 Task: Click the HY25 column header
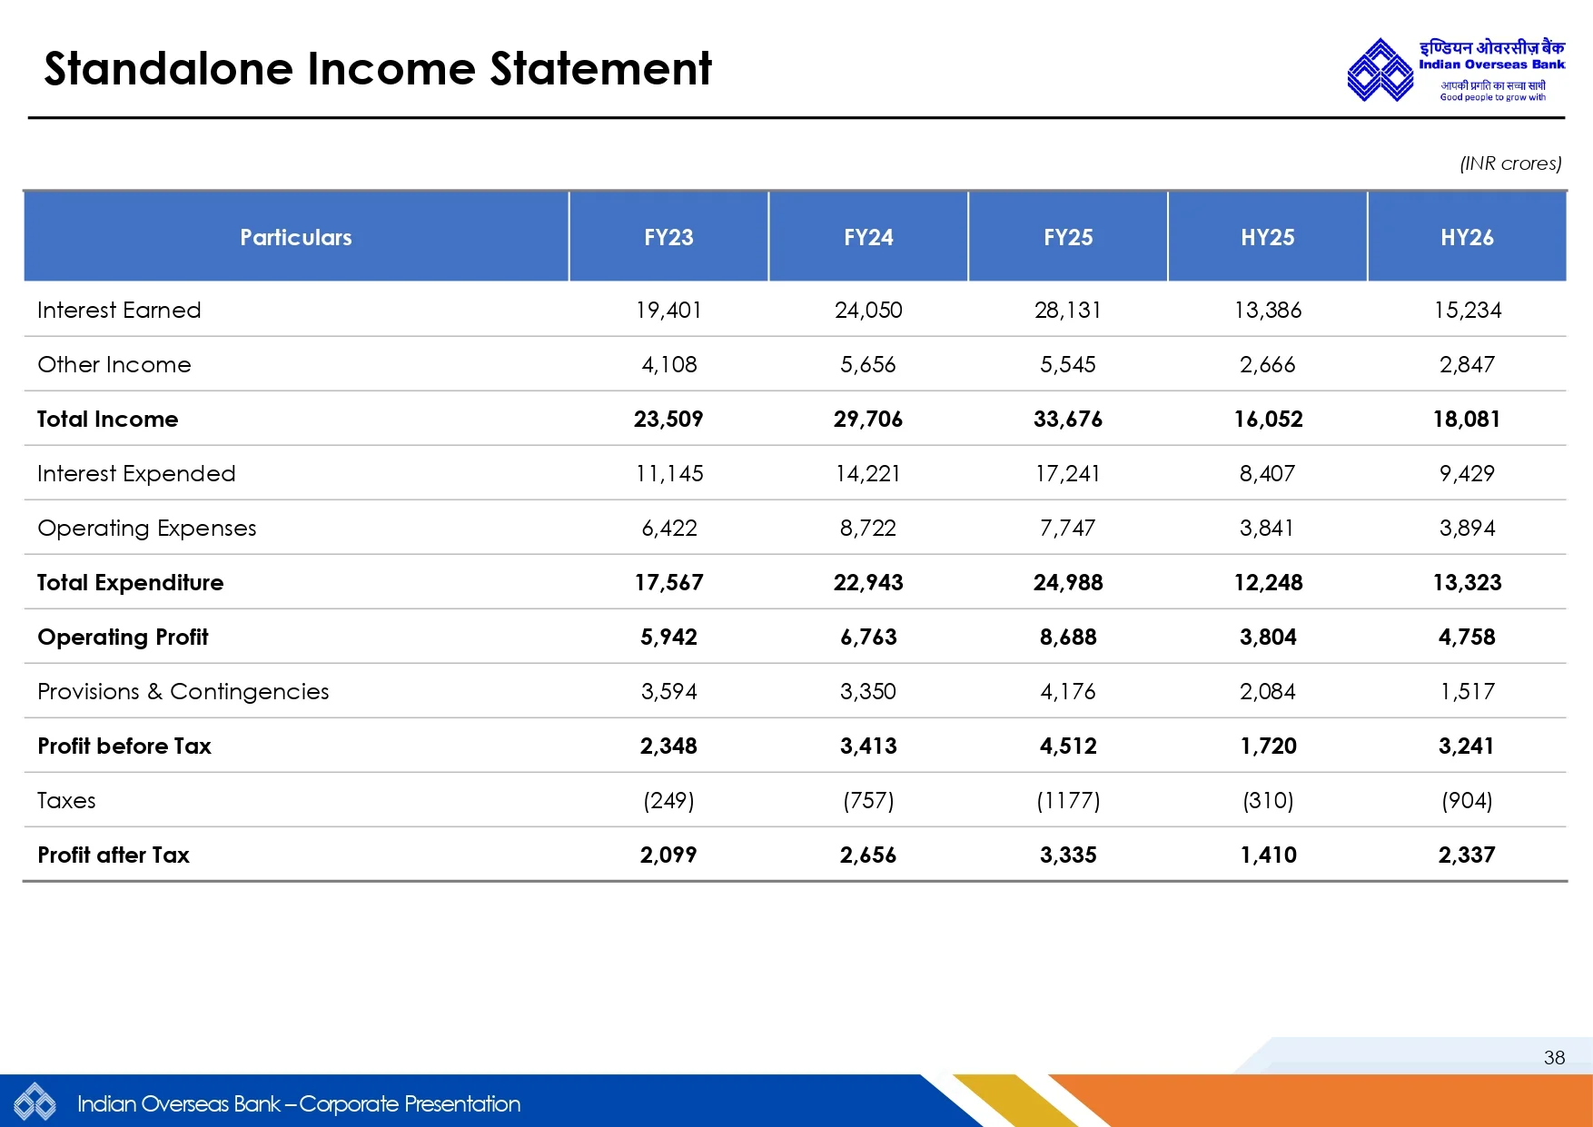point(1268,237)
